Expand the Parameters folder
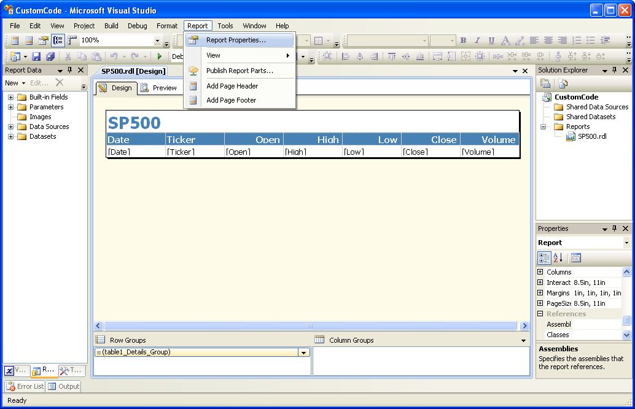The width and height of the screenshot is (635, 409). point(11,107)
